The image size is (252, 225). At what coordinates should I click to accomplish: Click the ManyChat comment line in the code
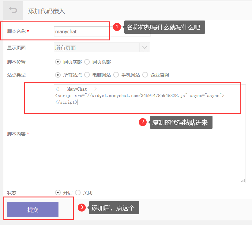76,89
